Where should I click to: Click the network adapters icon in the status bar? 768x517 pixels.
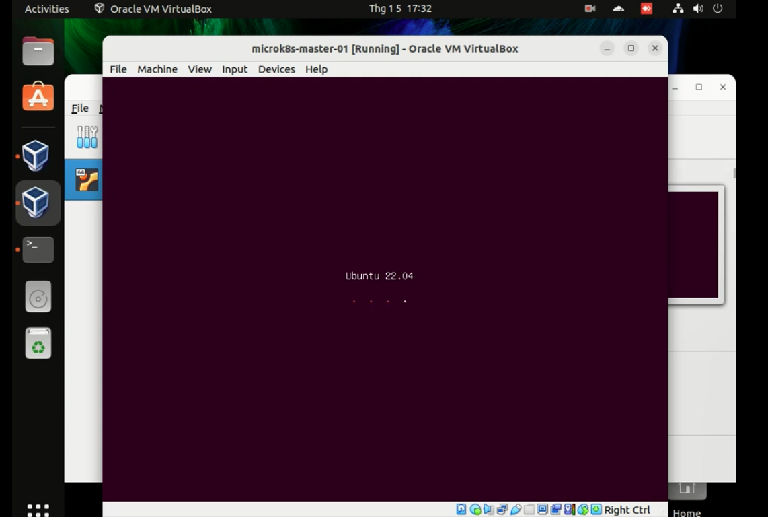[x=501, y=510]
